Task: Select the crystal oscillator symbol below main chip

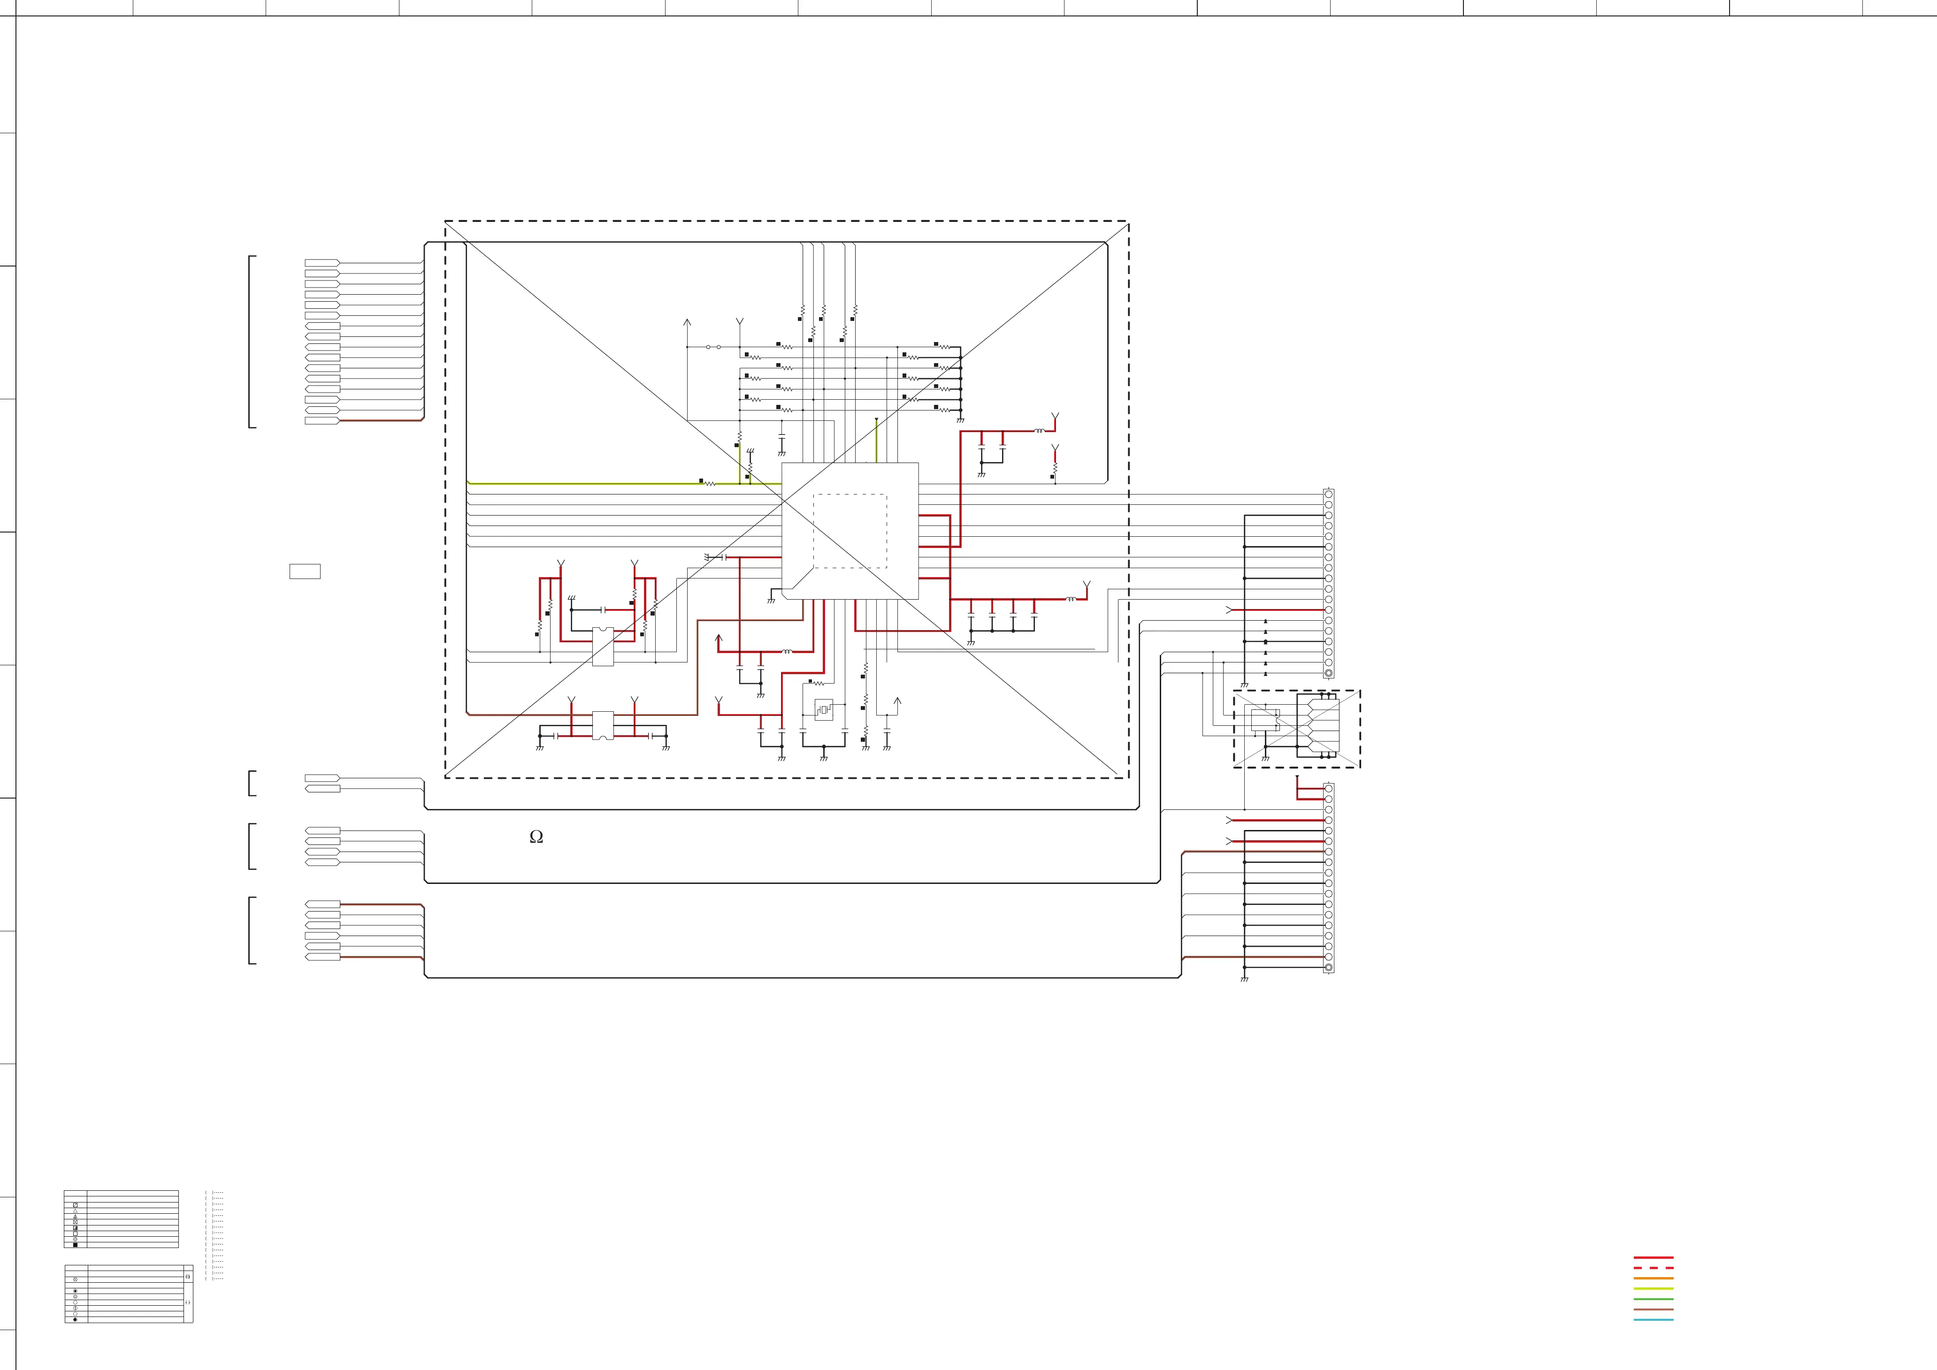Action: tap(823, 709)
